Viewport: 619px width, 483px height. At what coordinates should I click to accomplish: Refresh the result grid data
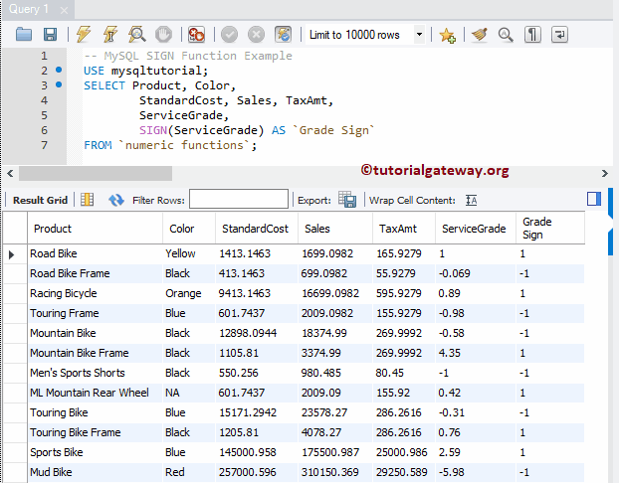pos(115,200)
